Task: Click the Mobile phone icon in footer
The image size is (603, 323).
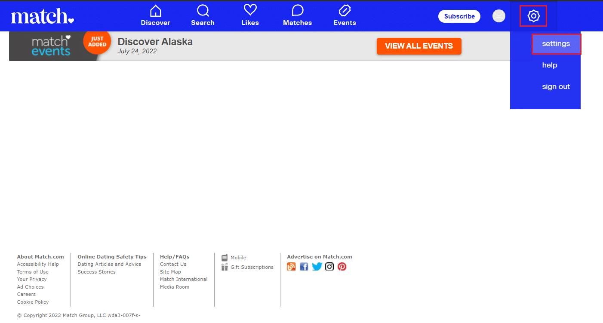Action: [x=225, y=257]
